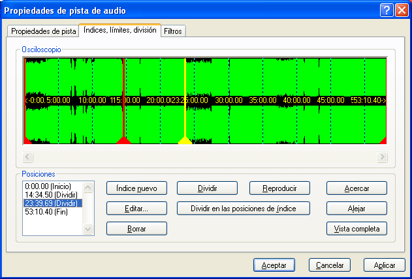412x279 pixels.
Task: Click the yellow selected marker triangle
Action: click(x=185, y=140)
